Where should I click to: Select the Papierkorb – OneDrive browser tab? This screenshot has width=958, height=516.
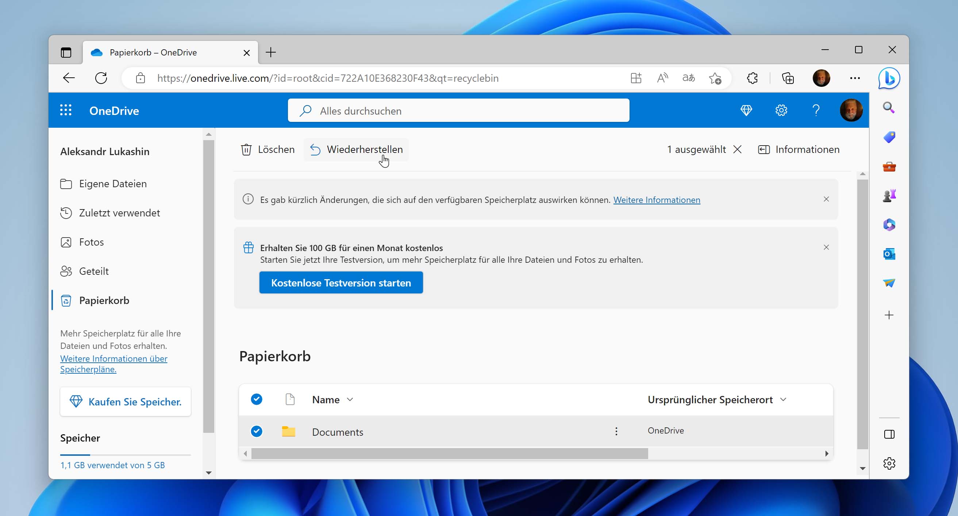click(x=170, y=53)
